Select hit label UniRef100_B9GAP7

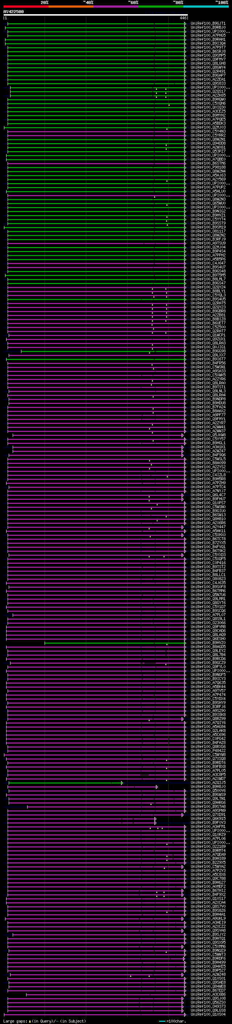(x=208, y=76)
